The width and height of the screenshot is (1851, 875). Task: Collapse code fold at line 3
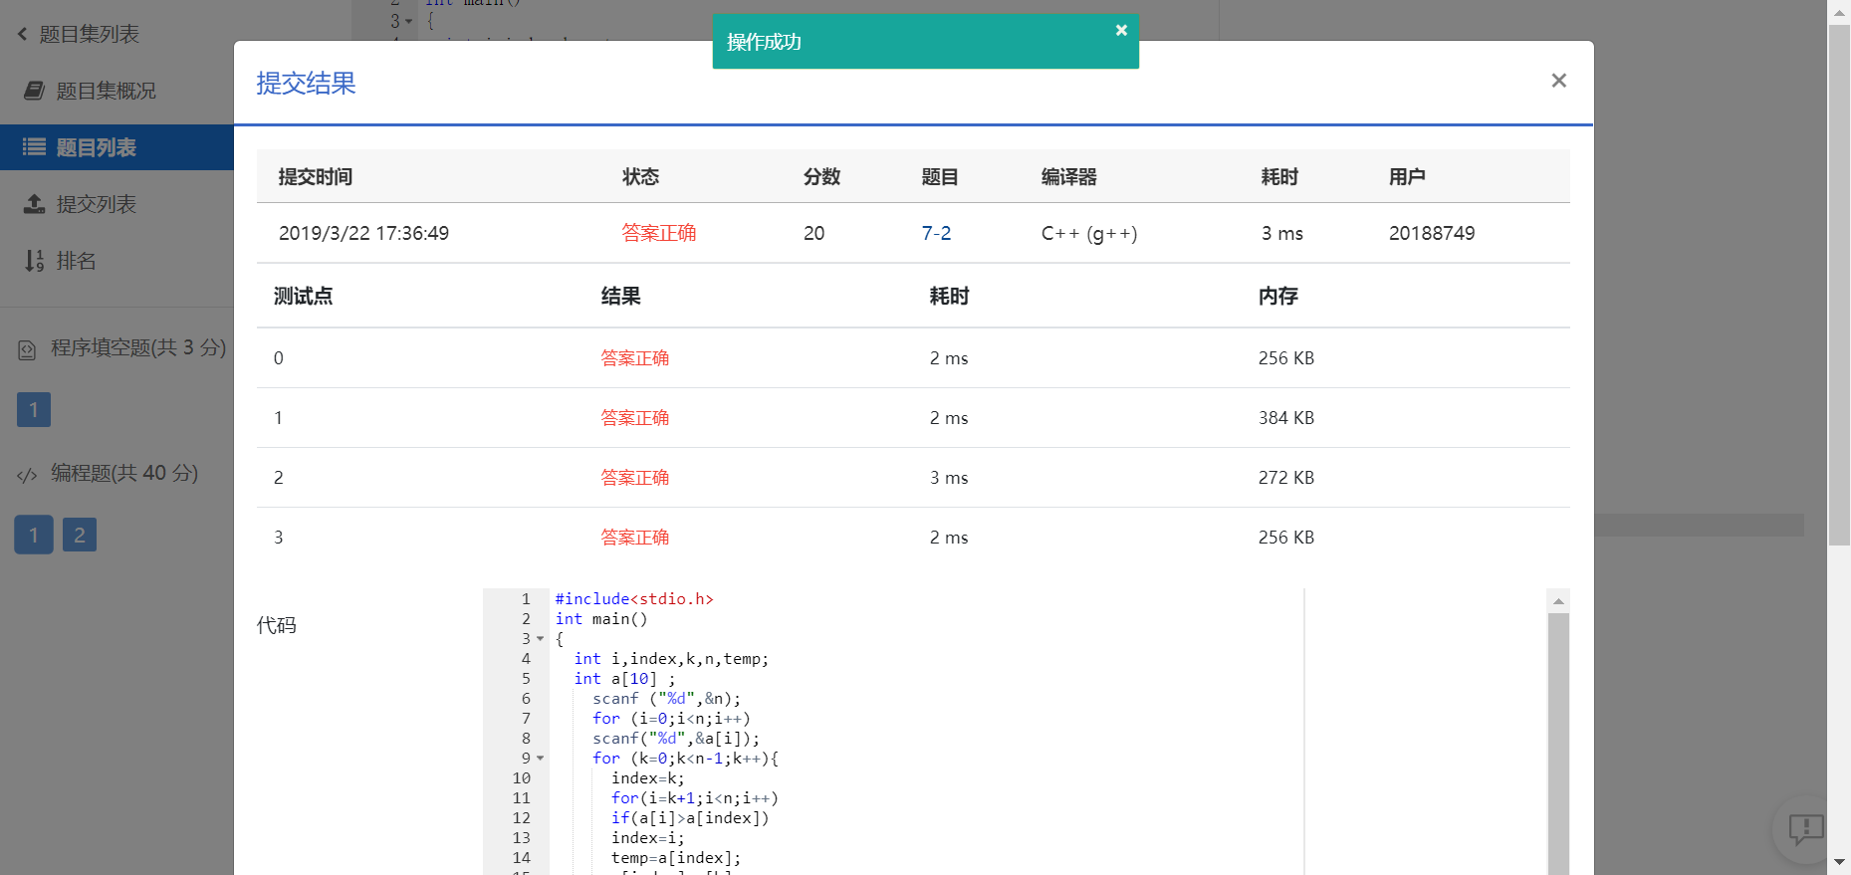(x=541, y=639)
